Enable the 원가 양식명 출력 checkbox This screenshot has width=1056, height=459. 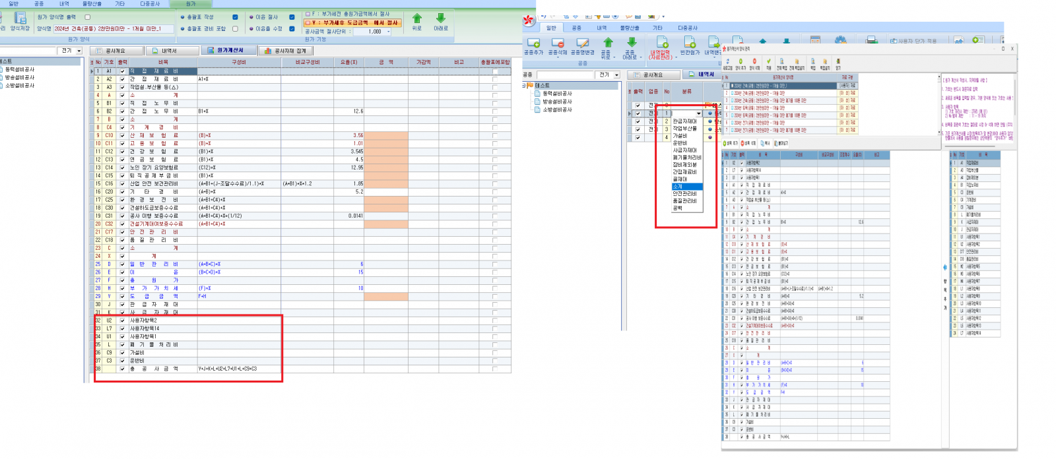point(87,17)
